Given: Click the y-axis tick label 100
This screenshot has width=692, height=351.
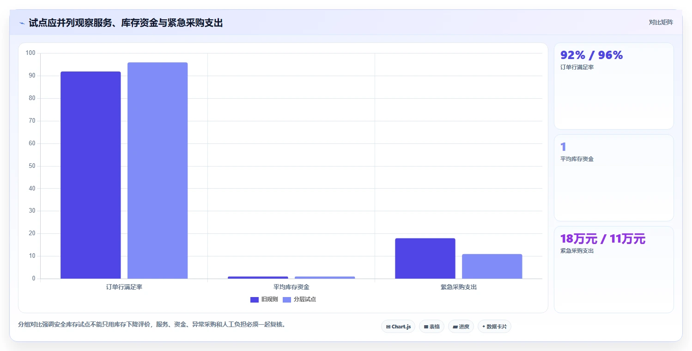Looking at the screenshot, I should point(30,53).
